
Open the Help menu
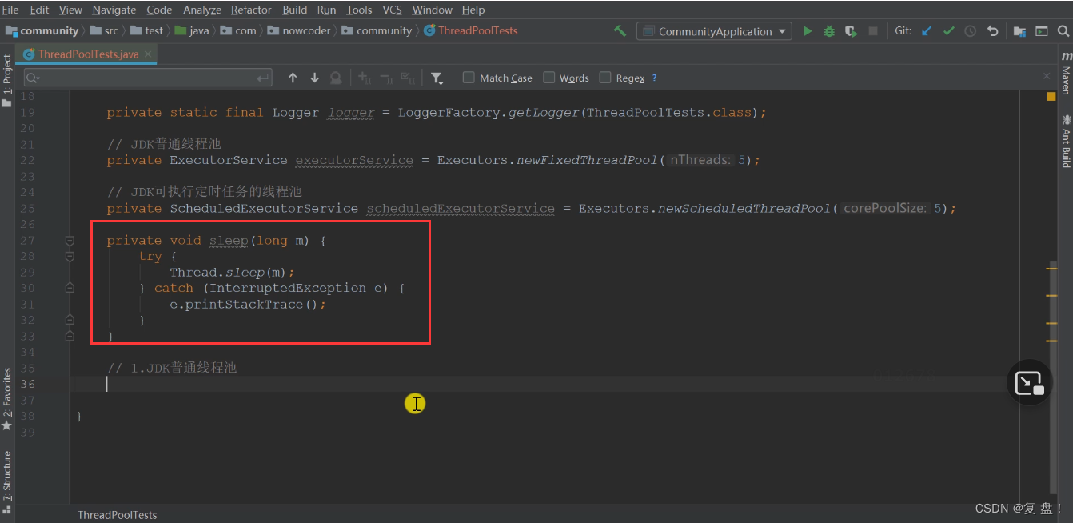pyautogui.click(x=473, y=10)
